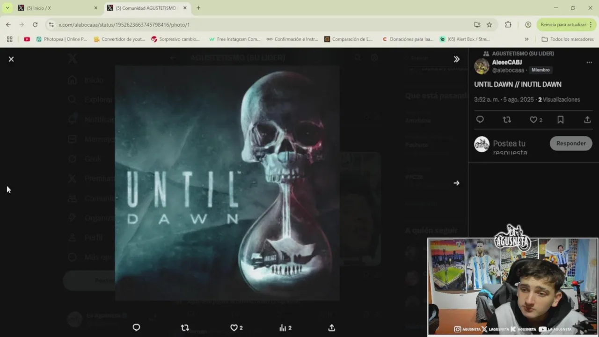Reload the current page

tap(35, 24)
